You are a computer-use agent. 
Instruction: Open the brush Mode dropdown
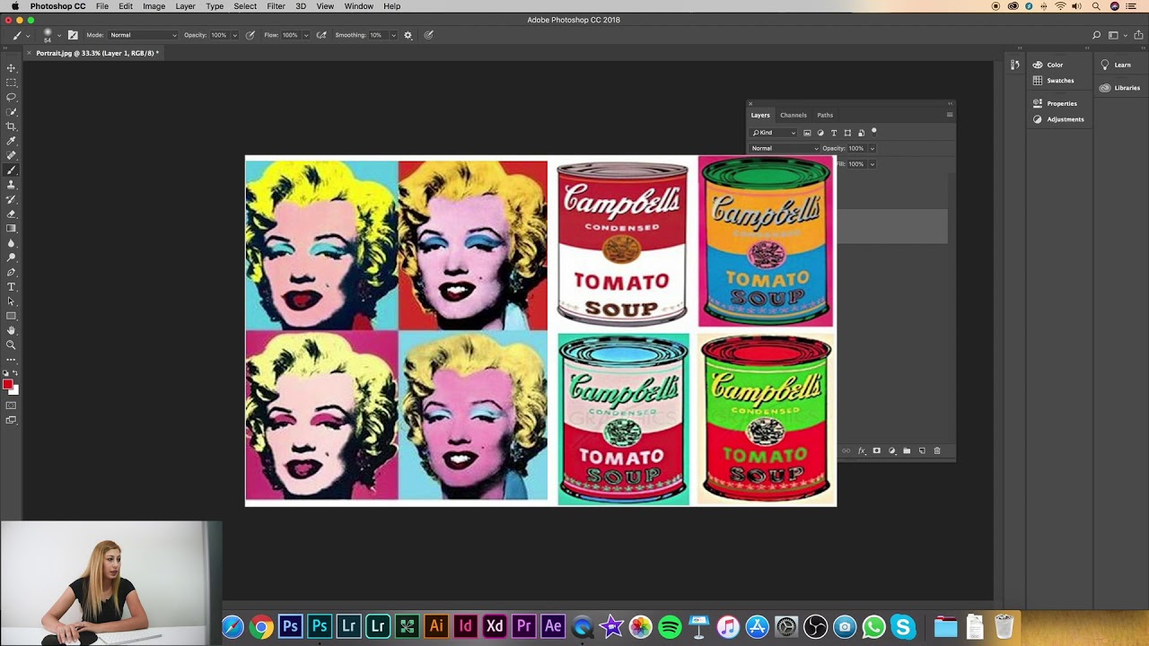143,35
